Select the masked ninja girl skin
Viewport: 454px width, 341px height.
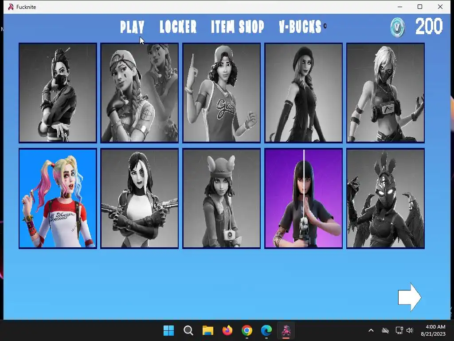click(x=58, y=93)
